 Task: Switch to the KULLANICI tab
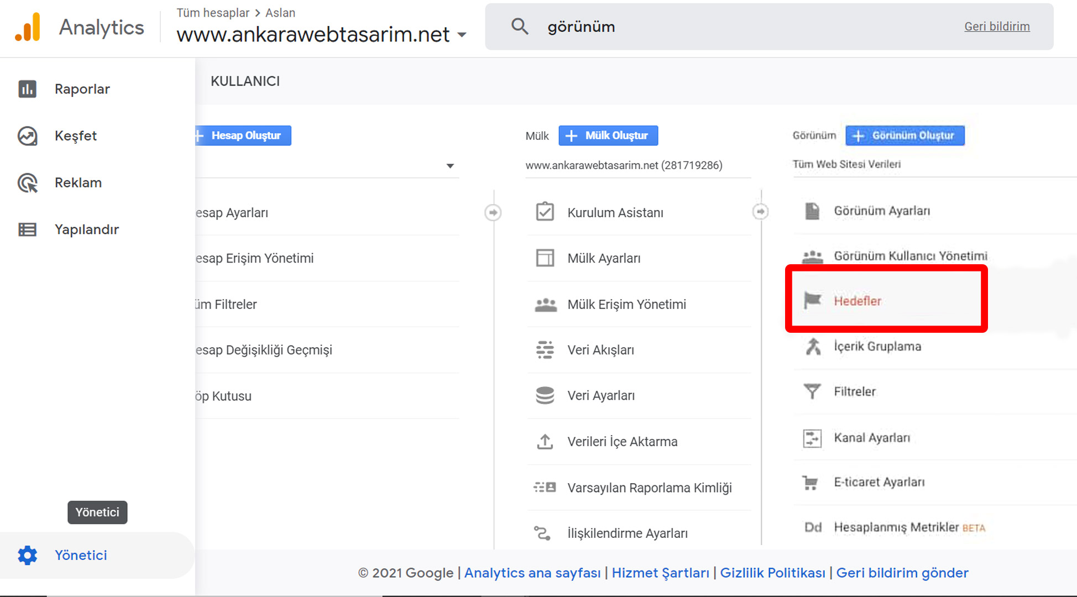[x=245, y=81]
